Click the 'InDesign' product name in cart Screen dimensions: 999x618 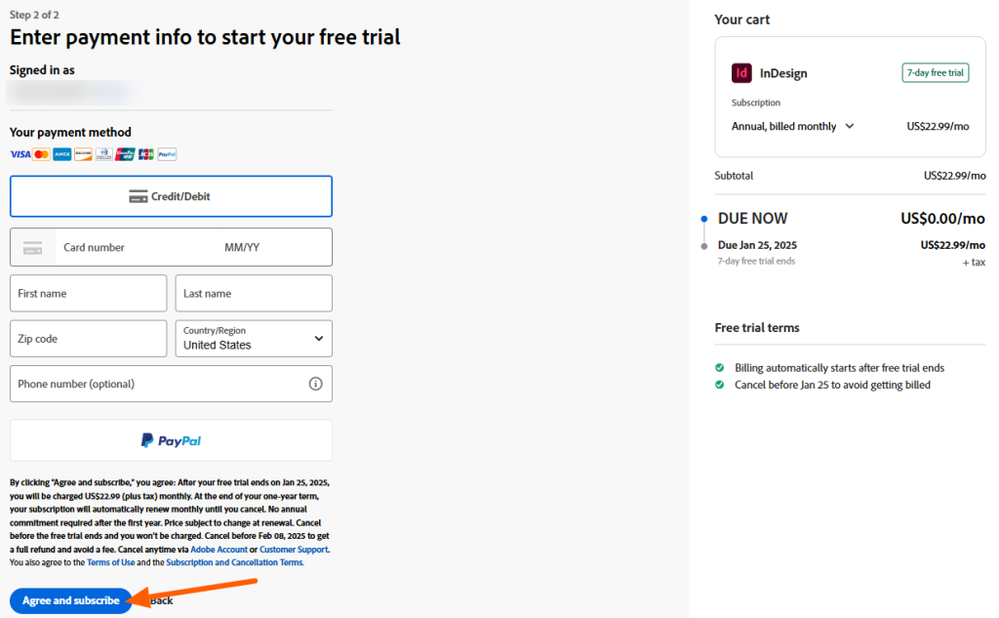point(783,73)
